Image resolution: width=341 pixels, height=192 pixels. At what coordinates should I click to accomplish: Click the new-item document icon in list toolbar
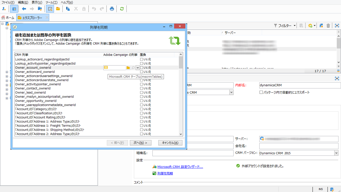click(x=321, y=25)
